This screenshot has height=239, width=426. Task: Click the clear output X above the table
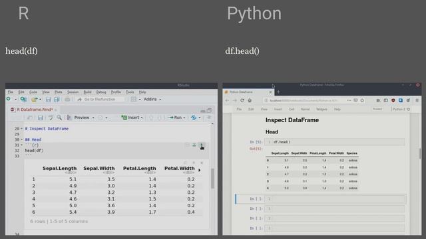[x=202, y=163]
